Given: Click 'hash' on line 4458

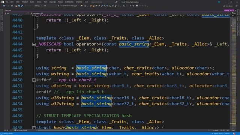Looking at the screenshot, I should (x=58, y=127).
